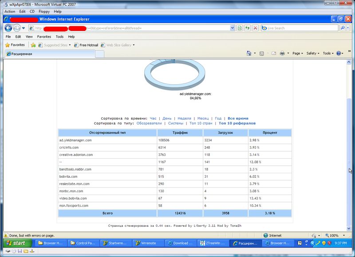
Task: Click the RSS Feeds icon
Action: point(261,54)
